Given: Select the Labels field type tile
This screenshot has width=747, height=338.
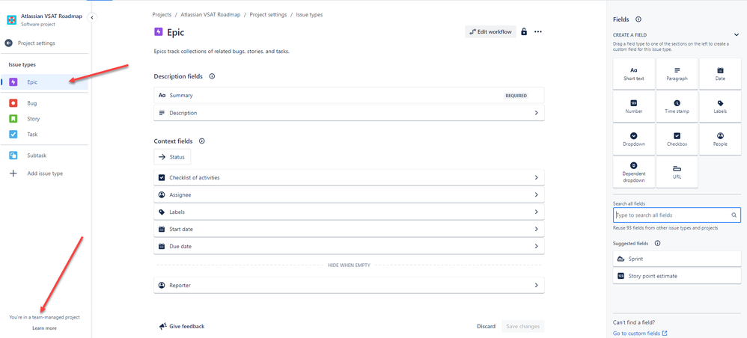Looking at the screenshot, I should [720, 107].
